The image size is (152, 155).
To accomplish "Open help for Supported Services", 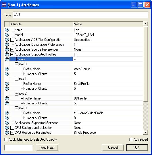I will (7, 123).
